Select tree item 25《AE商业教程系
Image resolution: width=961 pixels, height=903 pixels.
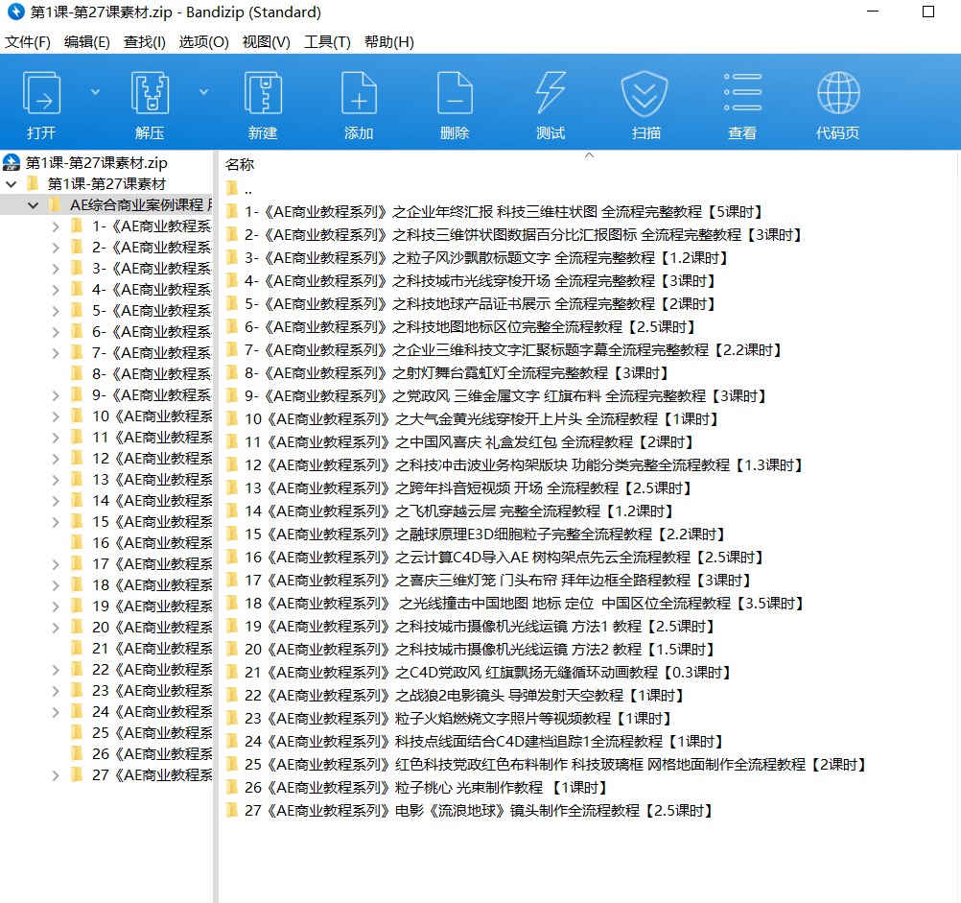(152, 733)
